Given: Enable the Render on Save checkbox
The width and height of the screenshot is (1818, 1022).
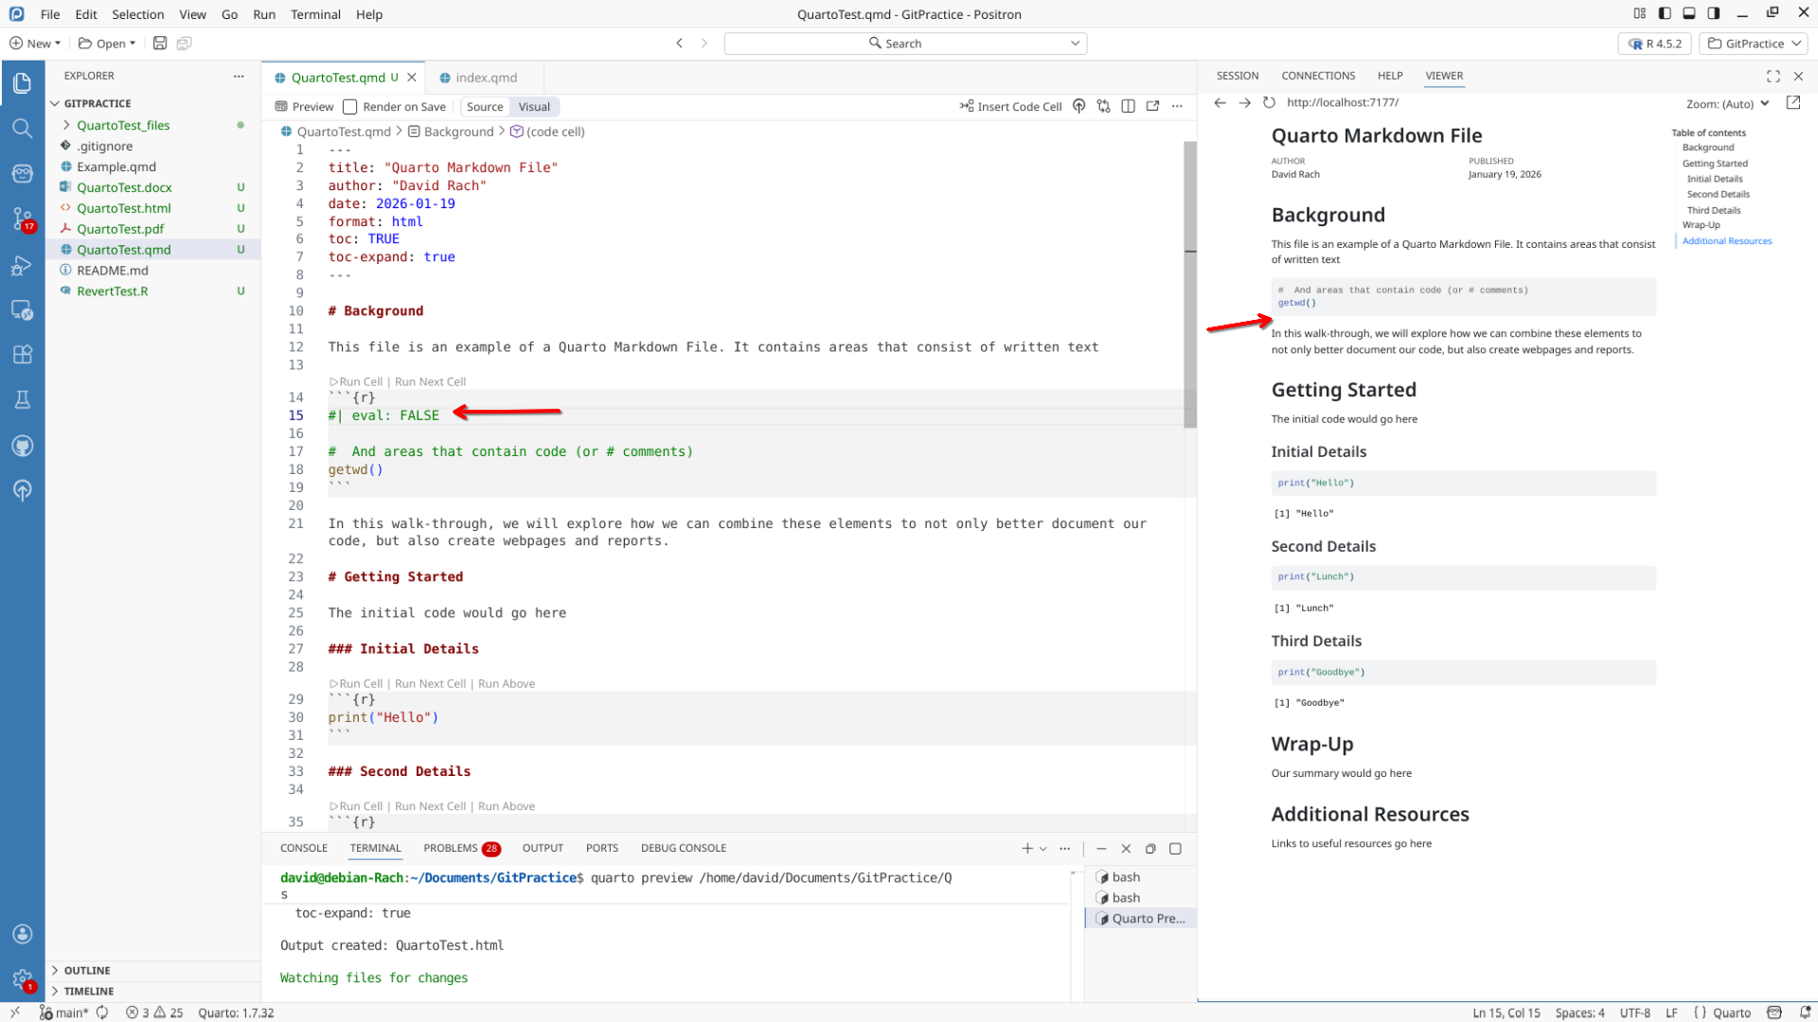Looking at the screenshot, I should pos(350,107).
